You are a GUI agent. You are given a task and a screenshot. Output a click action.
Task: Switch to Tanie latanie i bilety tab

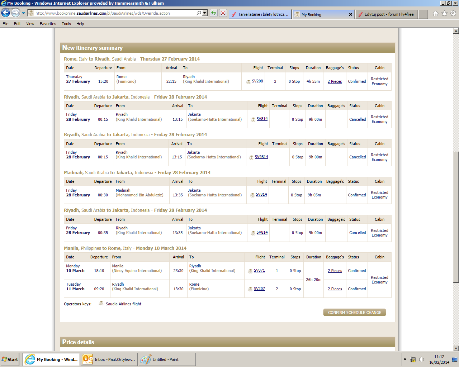[x=260, y=14]
